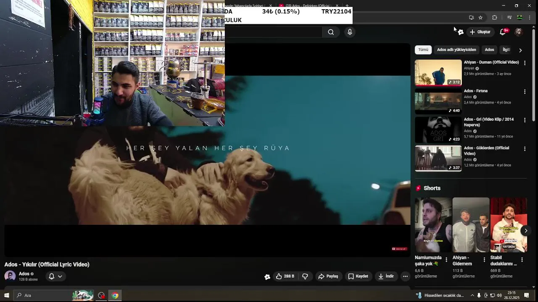538x302 pixels.
Task: Show hidden system tray icons
Action: [x=472, y=295]
